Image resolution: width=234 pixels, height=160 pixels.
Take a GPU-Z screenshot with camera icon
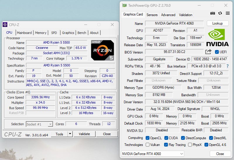213,13
